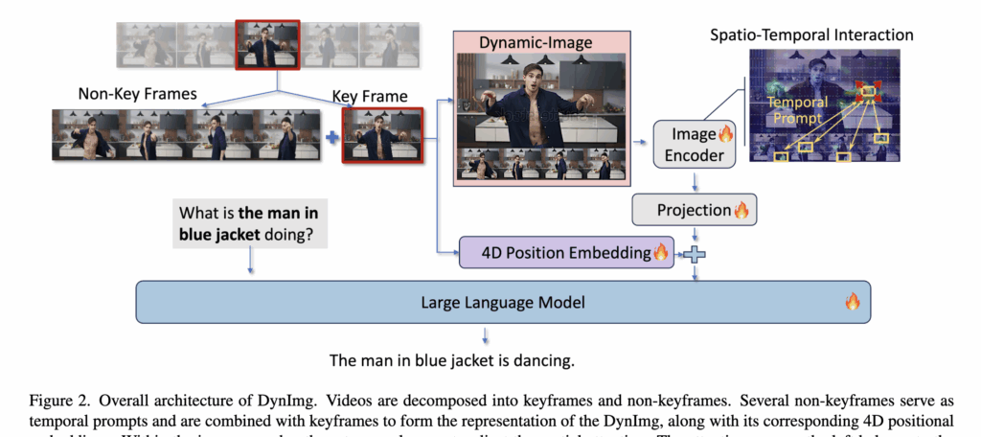Click the leftmost yellow box in Spatio-Temporal image
Screen dimensions: 981x437
click(783, 156)
